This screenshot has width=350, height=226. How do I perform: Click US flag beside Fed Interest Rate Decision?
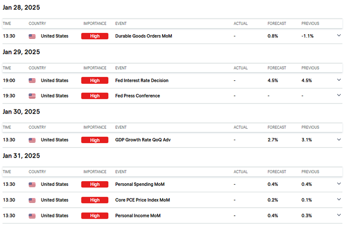coord(32,80)
